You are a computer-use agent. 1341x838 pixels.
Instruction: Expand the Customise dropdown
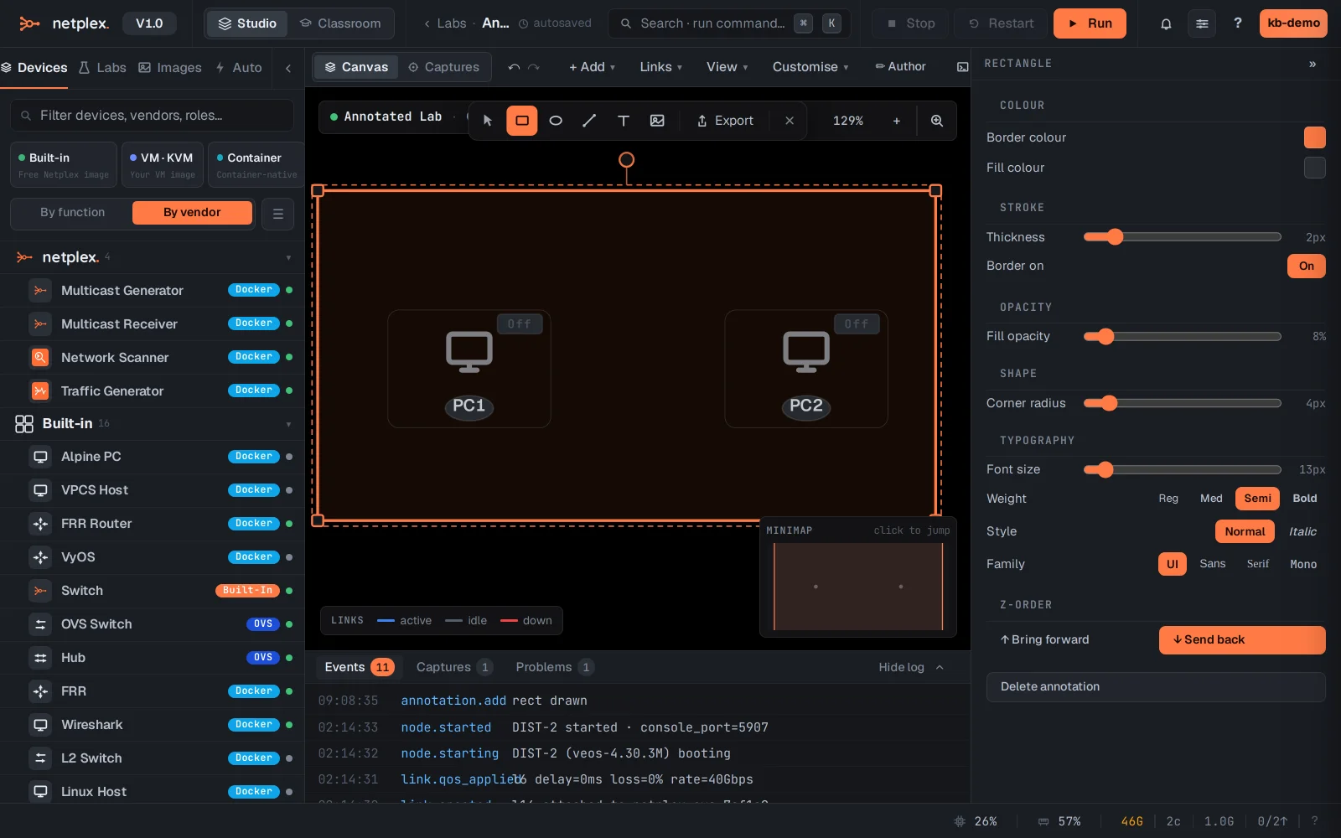coord(810,67)
